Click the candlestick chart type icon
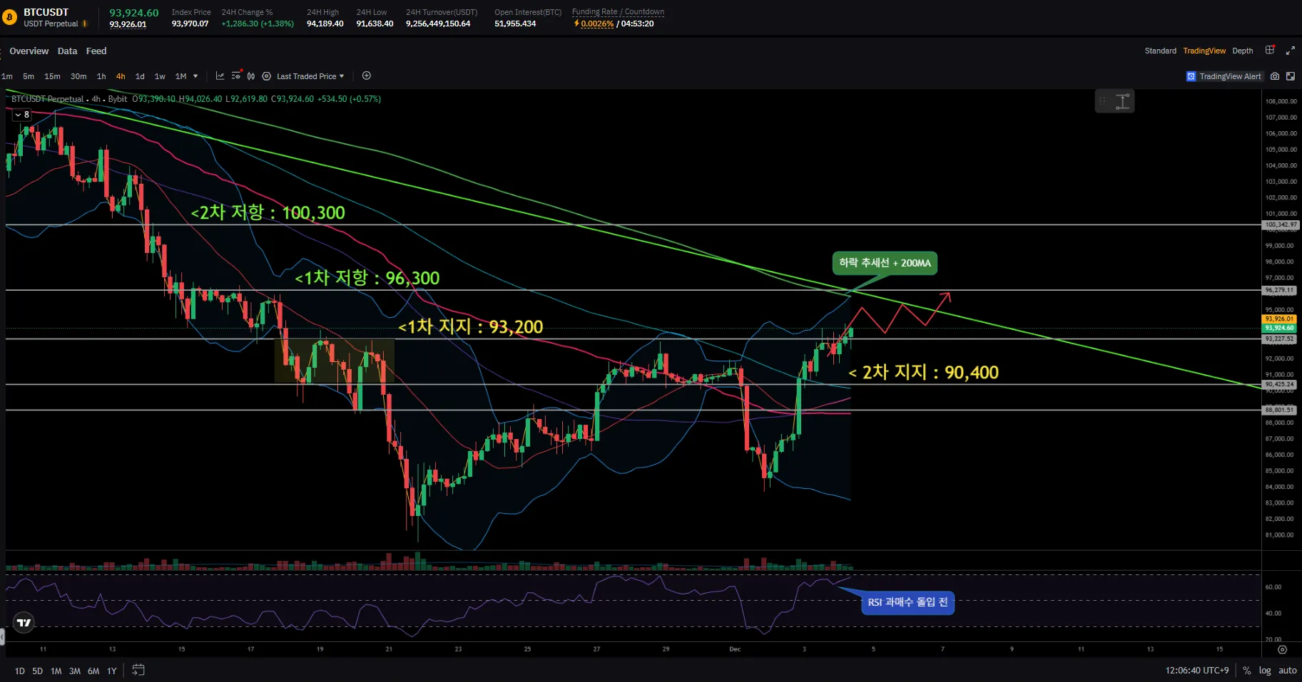Image resolution: width=1302 pixels, height=682 pixels. click(x=251, y=76)
